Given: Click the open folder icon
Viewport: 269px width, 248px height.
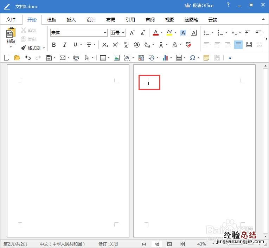Looking at the screenshot, I should pyautogui.click(x=17, y=58).
